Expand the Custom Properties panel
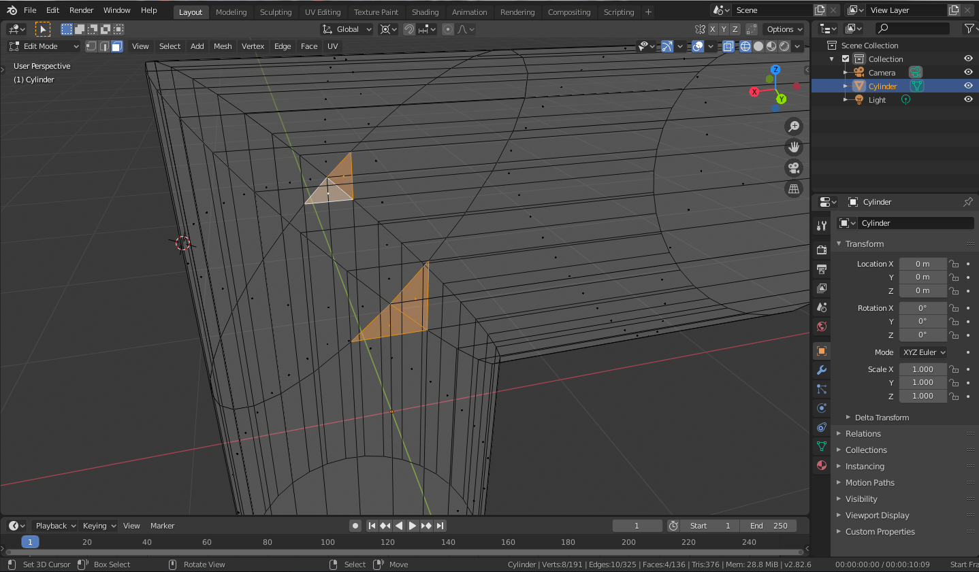The width and height of the screenshot is (979, 572). (878, 531)
